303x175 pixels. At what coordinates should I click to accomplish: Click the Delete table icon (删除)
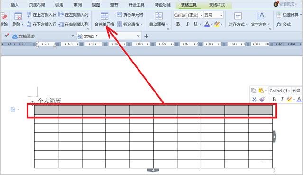[18, 16]
